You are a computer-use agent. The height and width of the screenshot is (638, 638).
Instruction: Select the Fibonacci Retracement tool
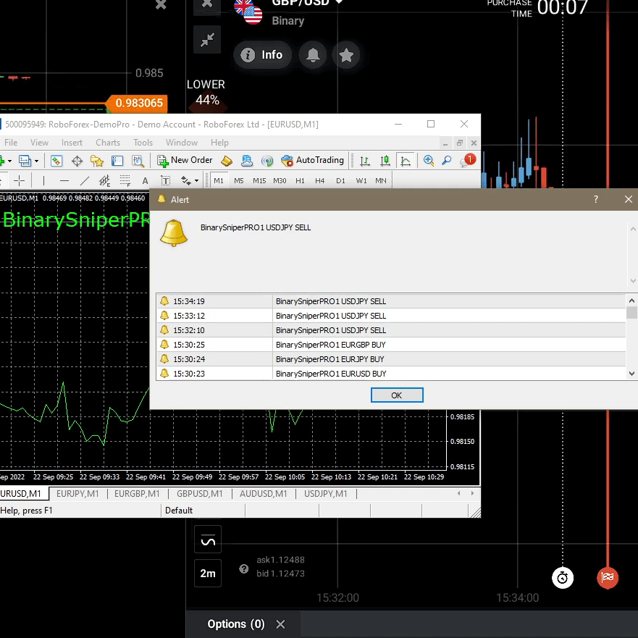click(125, 180)
